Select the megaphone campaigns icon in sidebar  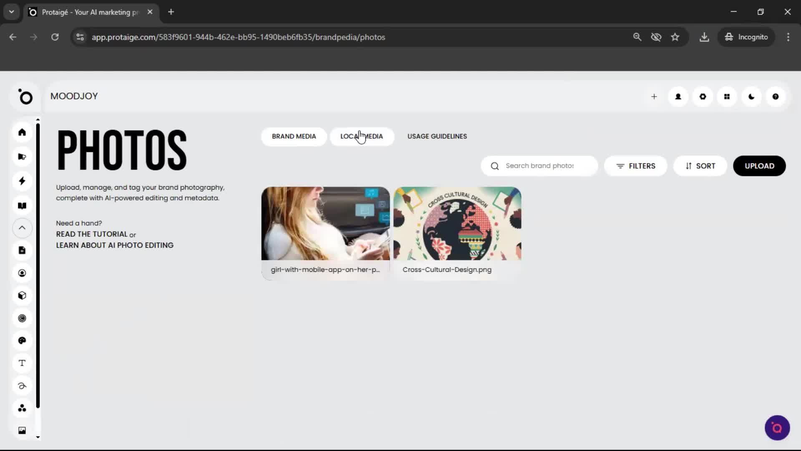coord(22,156)
